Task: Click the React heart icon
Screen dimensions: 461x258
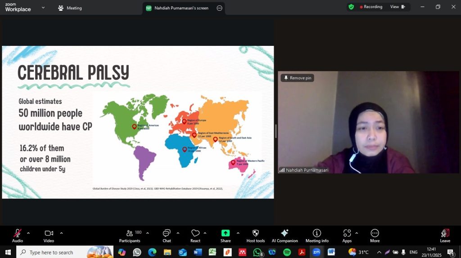Action: 195,233
